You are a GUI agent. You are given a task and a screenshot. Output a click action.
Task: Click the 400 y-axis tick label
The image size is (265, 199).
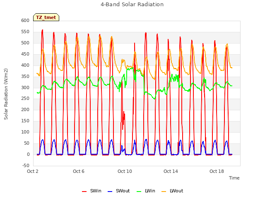coord(25,65)
